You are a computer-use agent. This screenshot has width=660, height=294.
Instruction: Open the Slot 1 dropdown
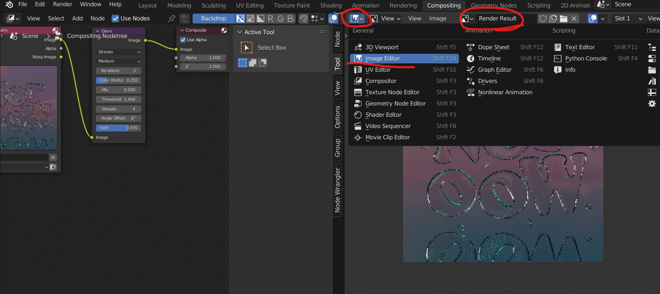point(628,18)
